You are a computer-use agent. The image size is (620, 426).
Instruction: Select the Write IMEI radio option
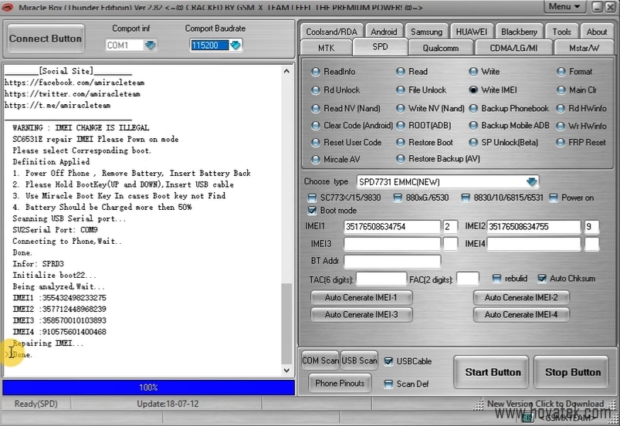(x=473, y=90)
